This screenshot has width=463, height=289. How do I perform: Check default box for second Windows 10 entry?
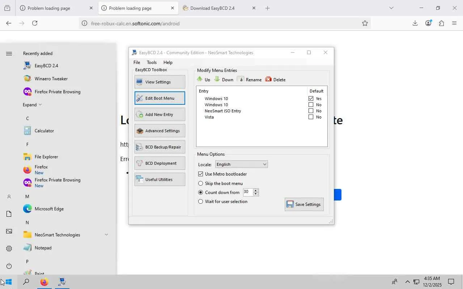(x=311, y=105)
